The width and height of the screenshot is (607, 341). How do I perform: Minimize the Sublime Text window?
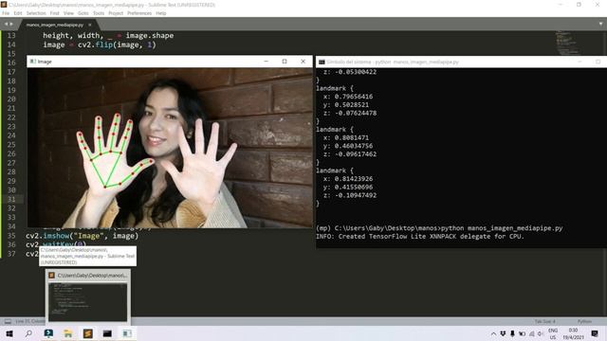click(x=561, y=5)
